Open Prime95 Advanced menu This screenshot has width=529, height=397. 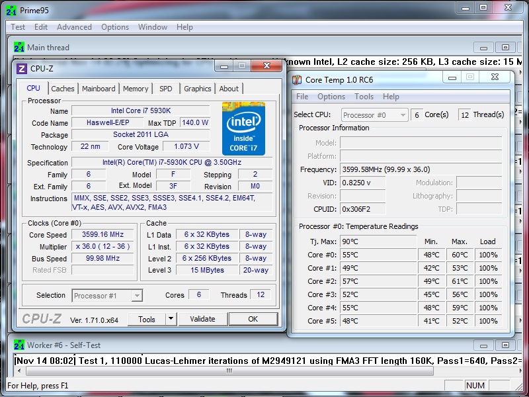(74, 27)
